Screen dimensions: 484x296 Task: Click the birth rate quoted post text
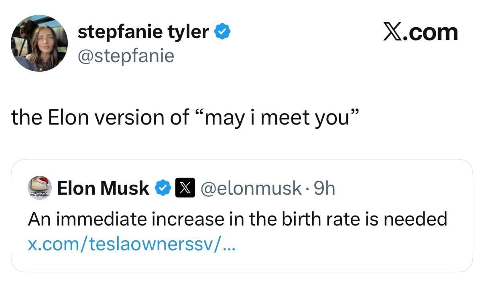(237, 219)
